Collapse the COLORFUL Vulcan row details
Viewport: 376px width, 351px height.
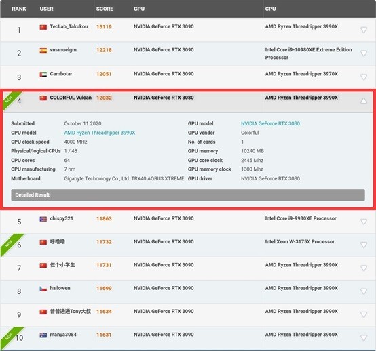pos(364,101)
